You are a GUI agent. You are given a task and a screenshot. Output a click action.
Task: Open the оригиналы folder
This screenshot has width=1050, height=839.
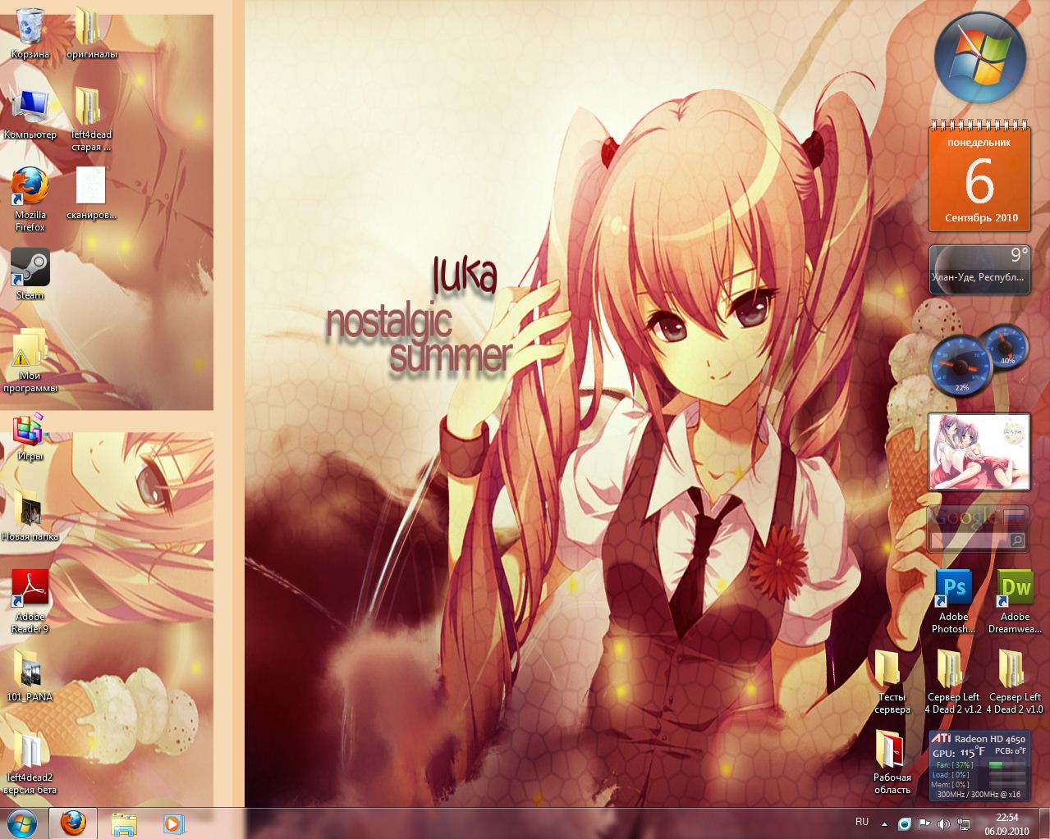click(91, 33)
